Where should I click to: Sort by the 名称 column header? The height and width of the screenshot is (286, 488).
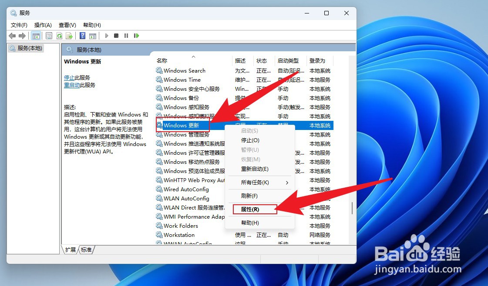coord(193,60)
